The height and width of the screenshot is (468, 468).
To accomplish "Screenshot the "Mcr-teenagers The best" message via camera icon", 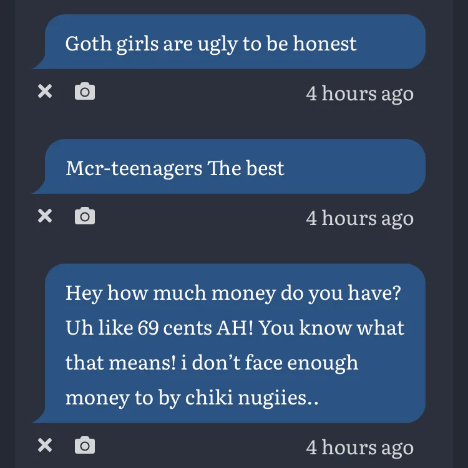I will tap(84, 216).
